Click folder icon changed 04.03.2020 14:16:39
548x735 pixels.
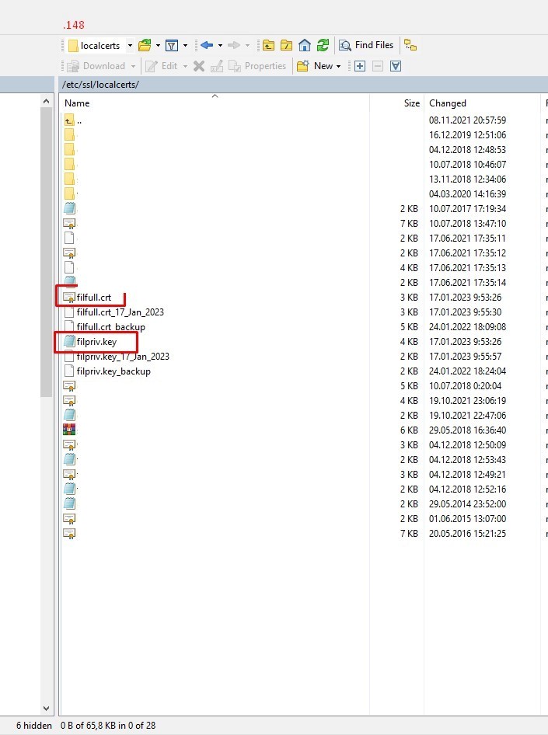tap(69, 194)
